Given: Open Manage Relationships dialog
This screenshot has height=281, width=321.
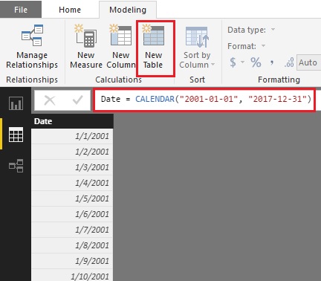Looking at the screenshot, I should (x=32, y=46).
